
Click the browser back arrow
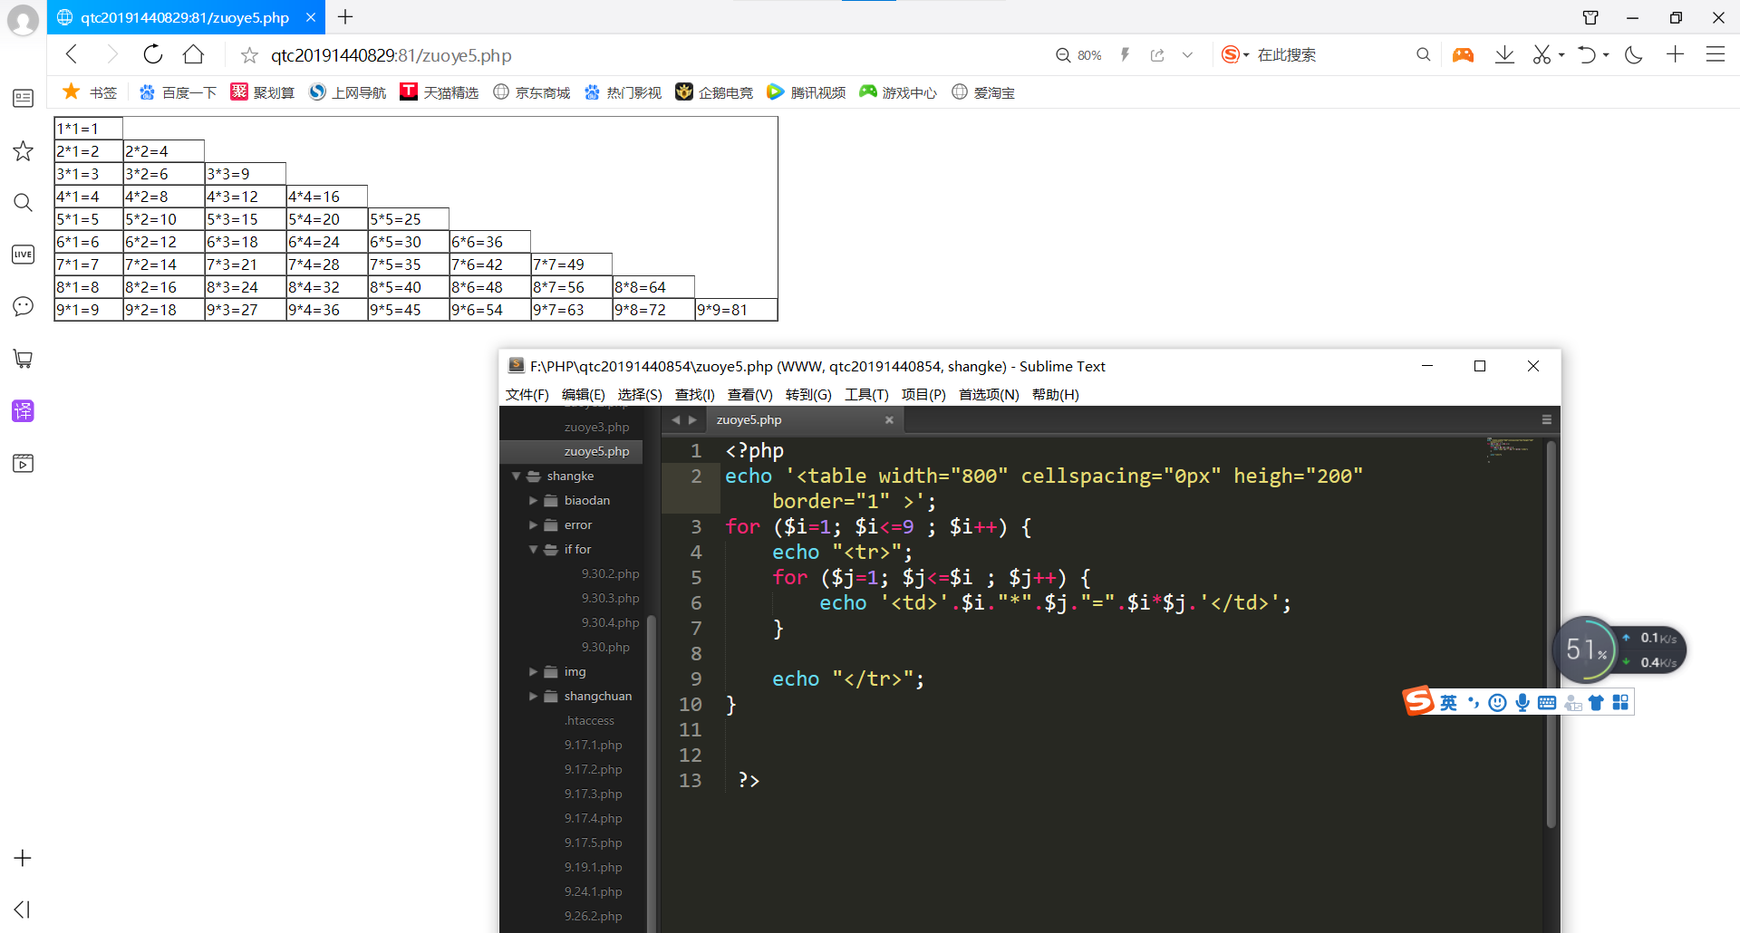point(72,54)
